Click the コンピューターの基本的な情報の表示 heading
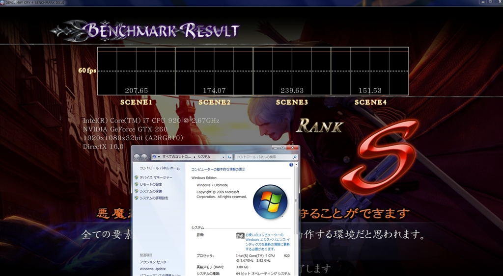 point(218,170)
